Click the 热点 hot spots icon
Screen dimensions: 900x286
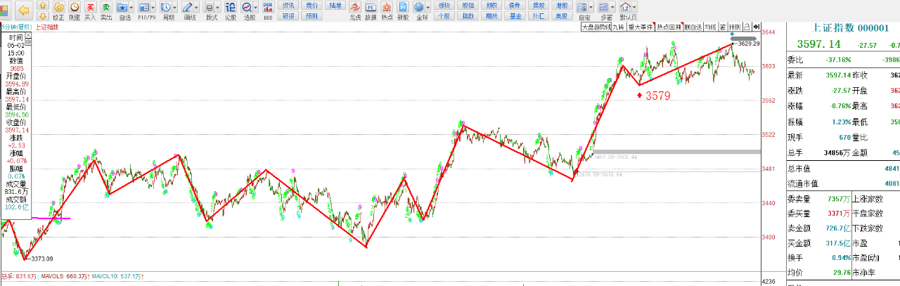point(387,10)
